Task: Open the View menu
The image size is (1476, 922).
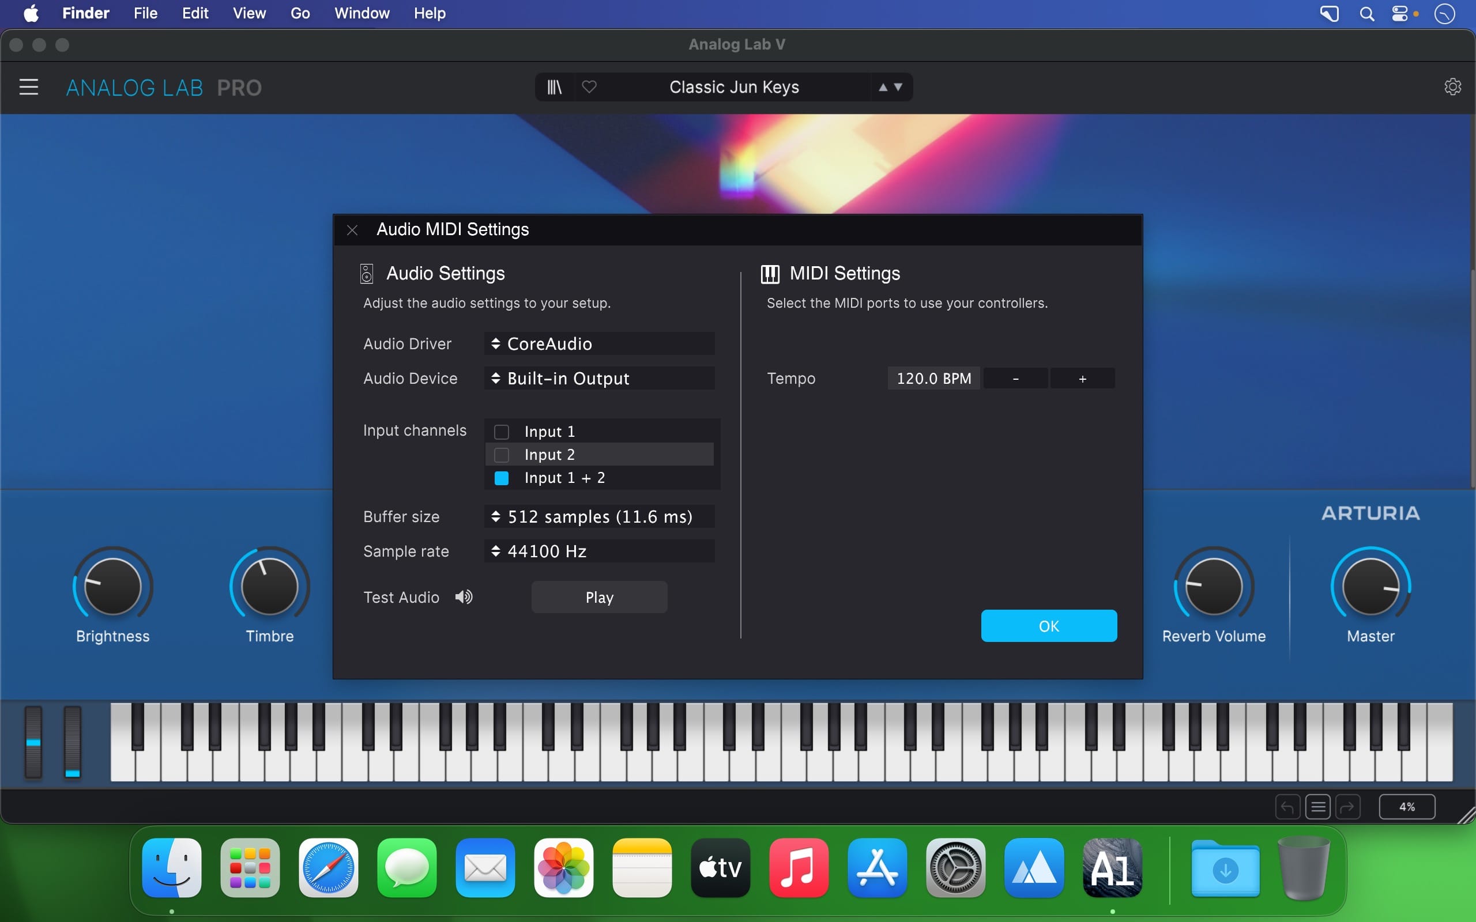Action: (250, 13)
